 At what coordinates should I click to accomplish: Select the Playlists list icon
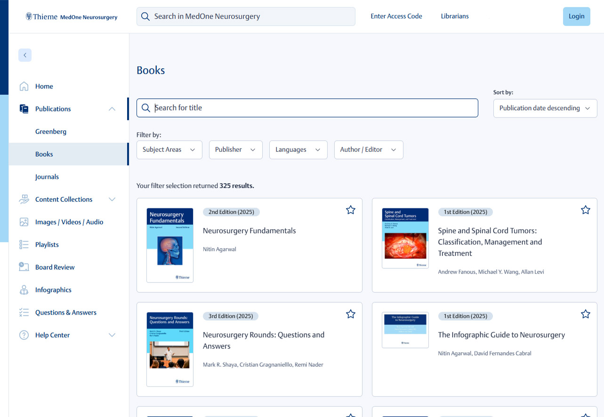pyautogui.click(x=24, y=244)
